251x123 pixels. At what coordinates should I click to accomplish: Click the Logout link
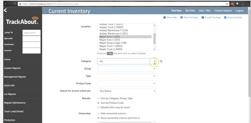239,11
